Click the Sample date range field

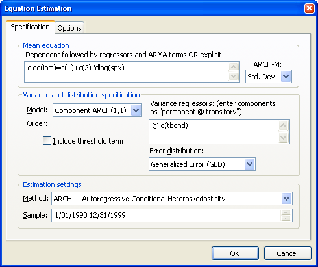click(x=166, y=215)
